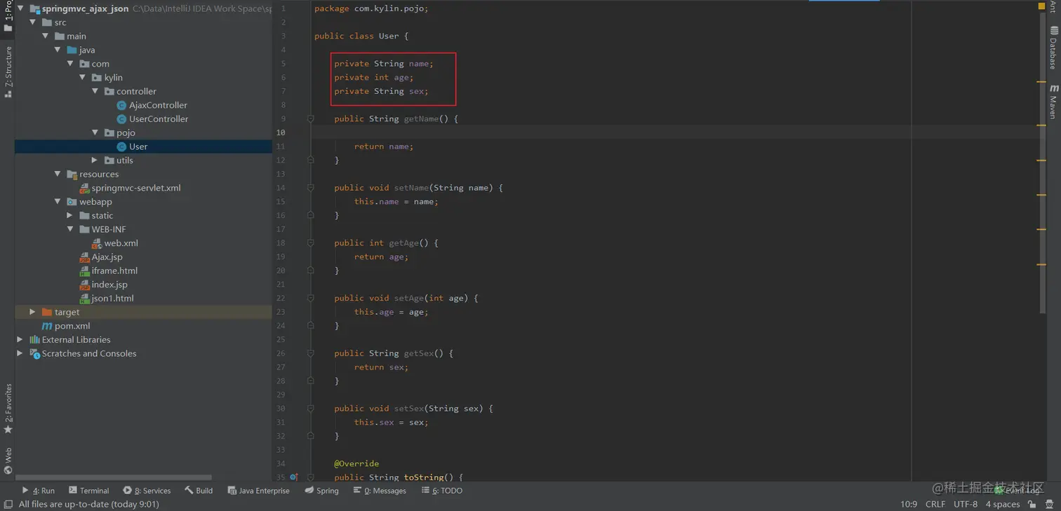
Task: Click the tool windows quick-access icon in status bar
Action: click(x=8, y=504)
